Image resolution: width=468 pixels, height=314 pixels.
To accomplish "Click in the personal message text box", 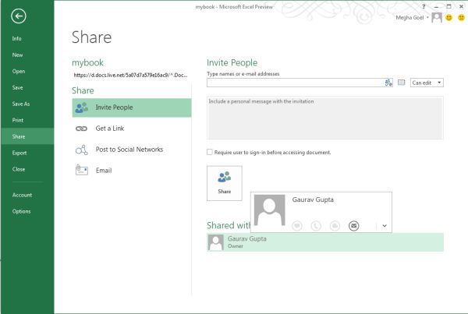I will click(325, 118).
